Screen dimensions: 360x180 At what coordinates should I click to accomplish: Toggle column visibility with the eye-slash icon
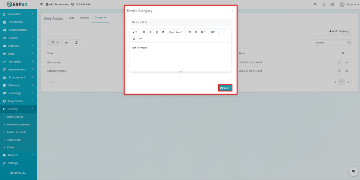click(66, 42)
